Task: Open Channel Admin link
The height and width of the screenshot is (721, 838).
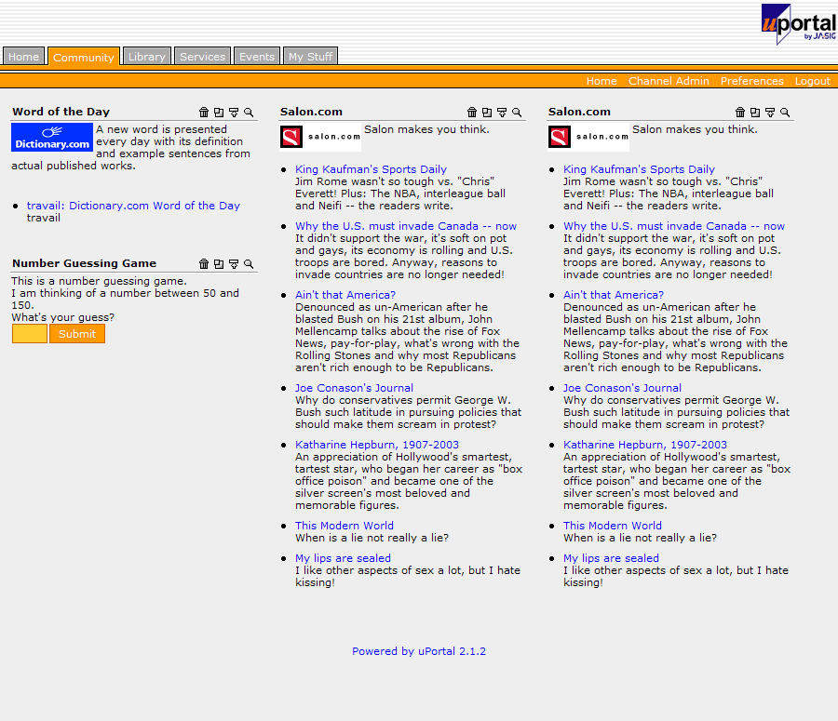Action: coord(669,81)
